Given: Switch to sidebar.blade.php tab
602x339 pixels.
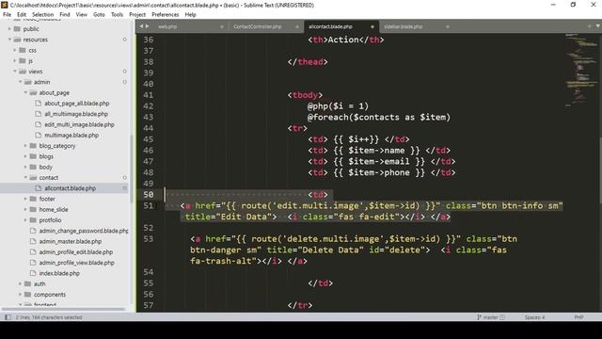Looking at the screenshot, I should (404, 27).
